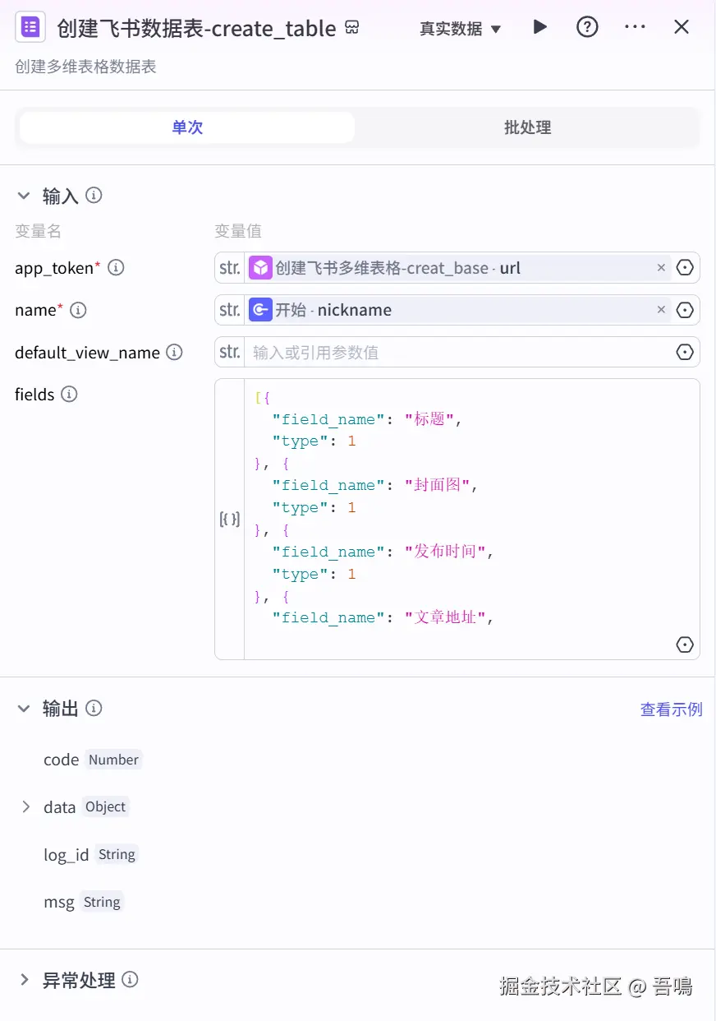Expand the data Object output
716x1021 pixels.
(x=25, y=806)
